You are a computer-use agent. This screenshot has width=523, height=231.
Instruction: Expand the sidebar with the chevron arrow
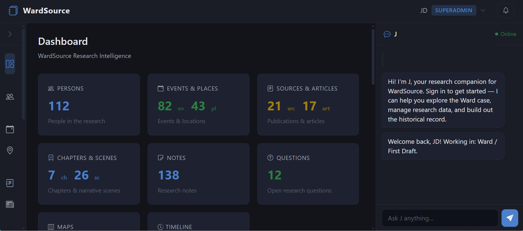point(10,34)
